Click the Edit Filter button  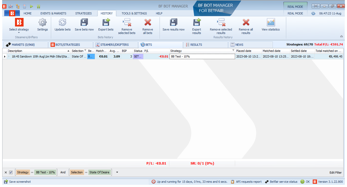coord(335,173)
